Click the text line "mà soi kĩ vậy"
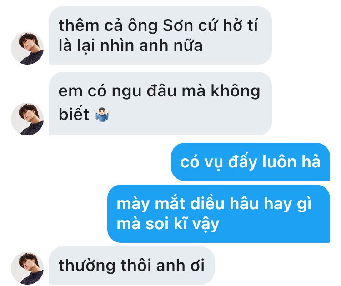The height and width of the screenshot is (286, 341). point(168,224)
